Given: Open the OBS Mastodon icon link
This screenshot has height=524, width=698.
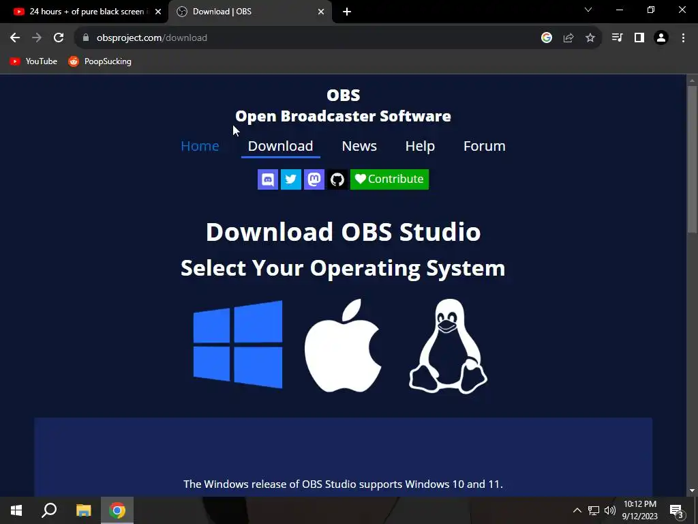Looking at the screenshot, I should point(314,179).
